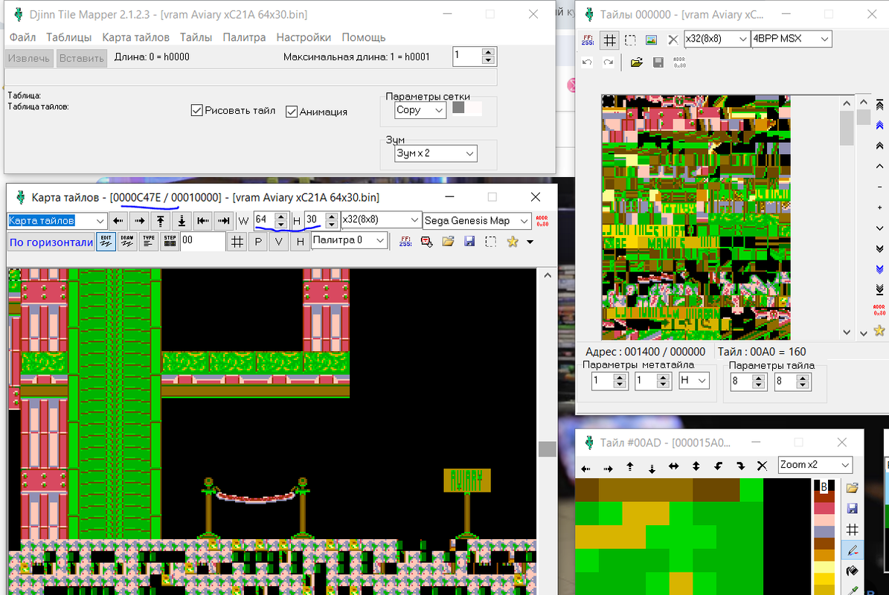Viewport: 889px width, 595px height.
Task: Click the jump-to-right-edge arrow in the map toolbar
Action: click(224, 220)
